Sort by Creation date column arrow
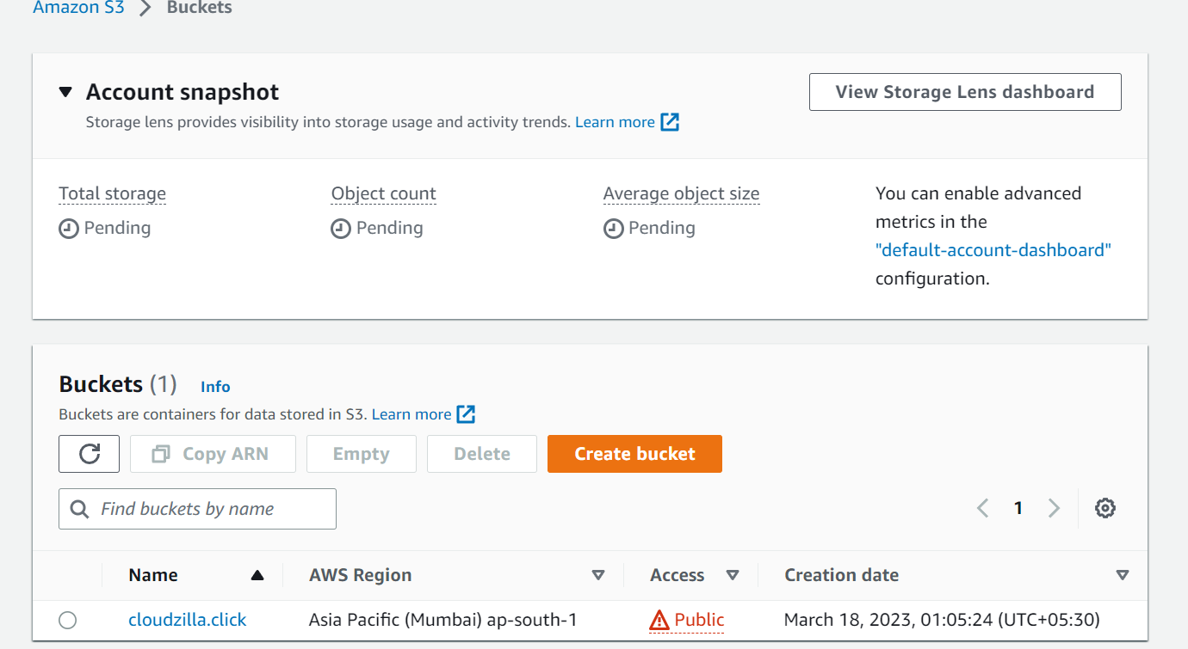 coord(1122,575)
